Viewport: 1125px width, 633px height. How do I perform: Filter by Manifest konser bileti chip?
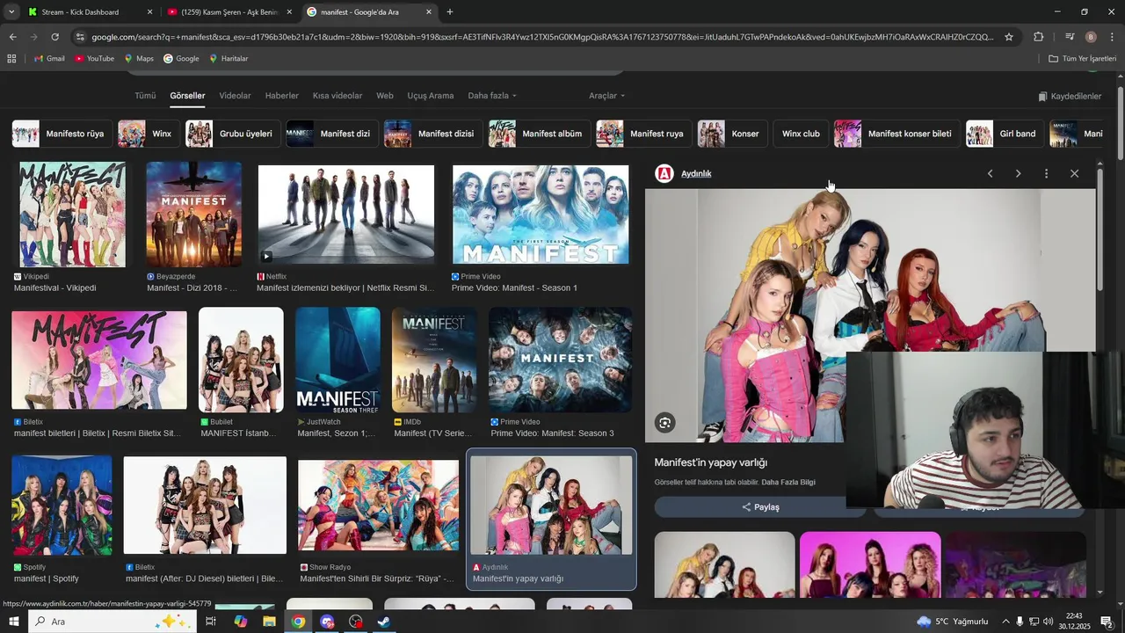[896, 134]
